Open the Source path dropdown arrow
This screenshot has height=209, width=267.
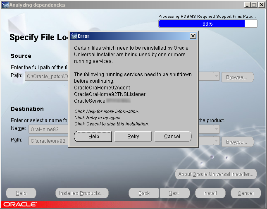(x=216, y=76)
